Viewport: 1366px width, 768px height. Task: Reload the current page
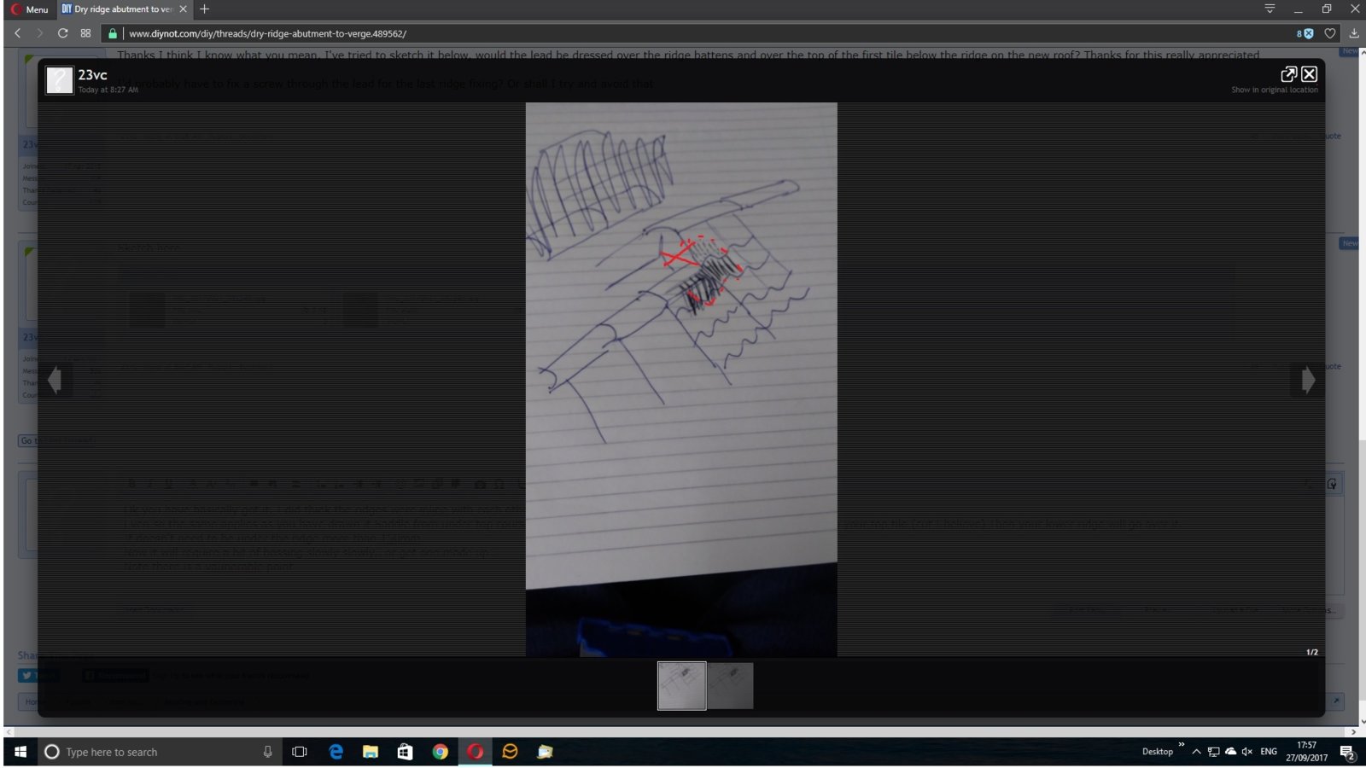(62, 33)
